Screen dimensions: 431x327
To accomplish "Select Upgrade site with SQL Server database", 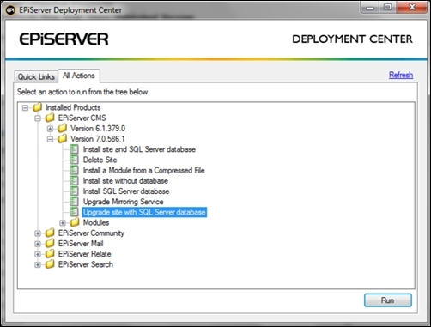I will [144, 212].
